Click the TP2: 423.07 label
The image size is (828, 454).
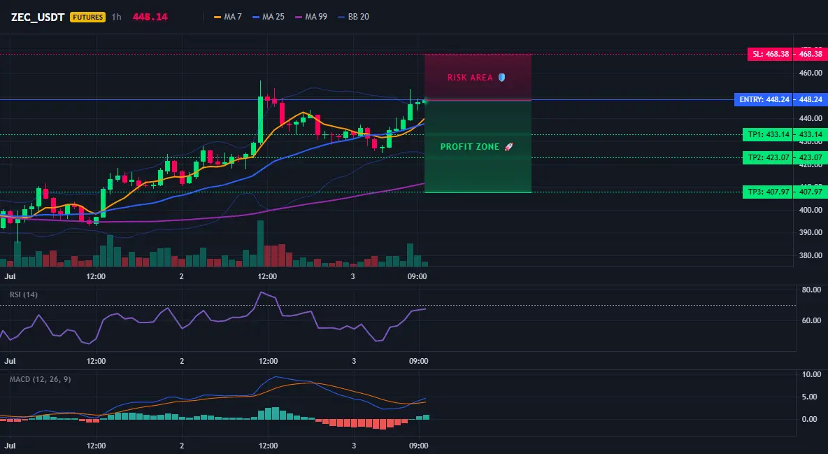767,157
